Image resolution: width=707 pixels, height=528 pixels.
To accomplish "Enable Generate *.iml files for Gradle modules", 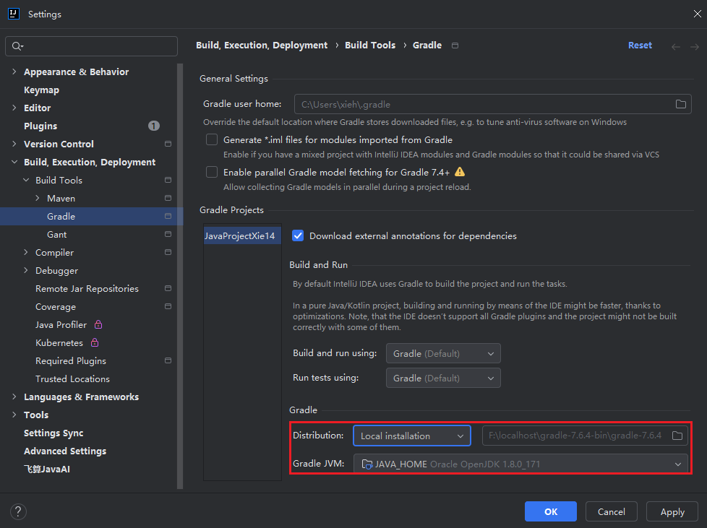I will 212,139.
